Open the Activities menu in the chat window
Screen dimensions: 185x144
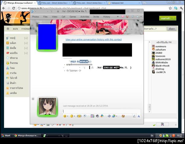pyautogui.click(x=85, y=17)
